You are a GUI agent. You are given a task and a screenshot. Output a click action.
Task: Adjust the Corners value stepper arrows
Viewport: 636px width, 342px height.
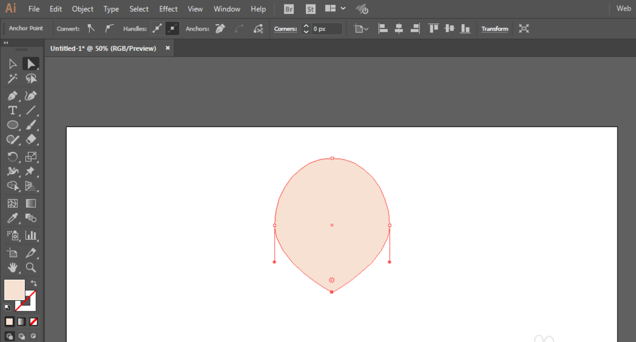click(306, 29)
